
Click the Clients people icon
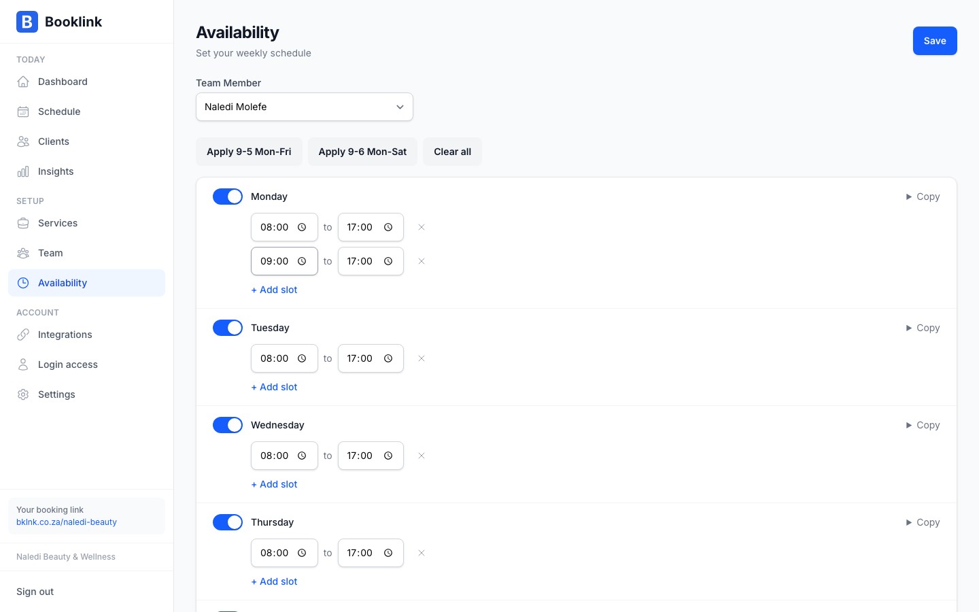click(x=23, y=141)
